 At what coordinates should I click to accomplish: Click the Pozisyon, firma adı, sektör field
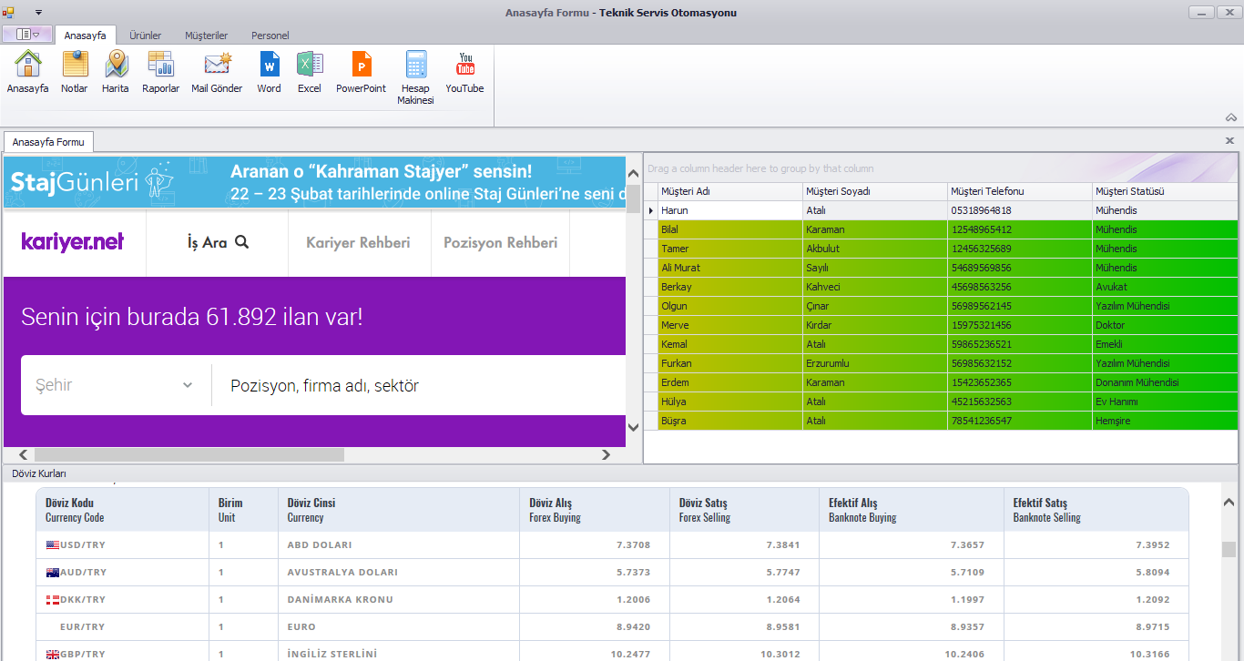[x=419, y=385]
